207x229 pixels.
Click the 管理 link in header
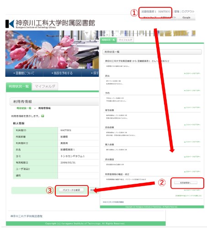click(x=176, y=11)
